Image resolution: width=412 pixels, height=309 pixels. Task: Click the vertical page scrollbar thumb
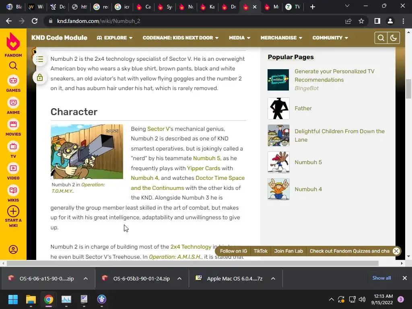click(x=408, y=89)
